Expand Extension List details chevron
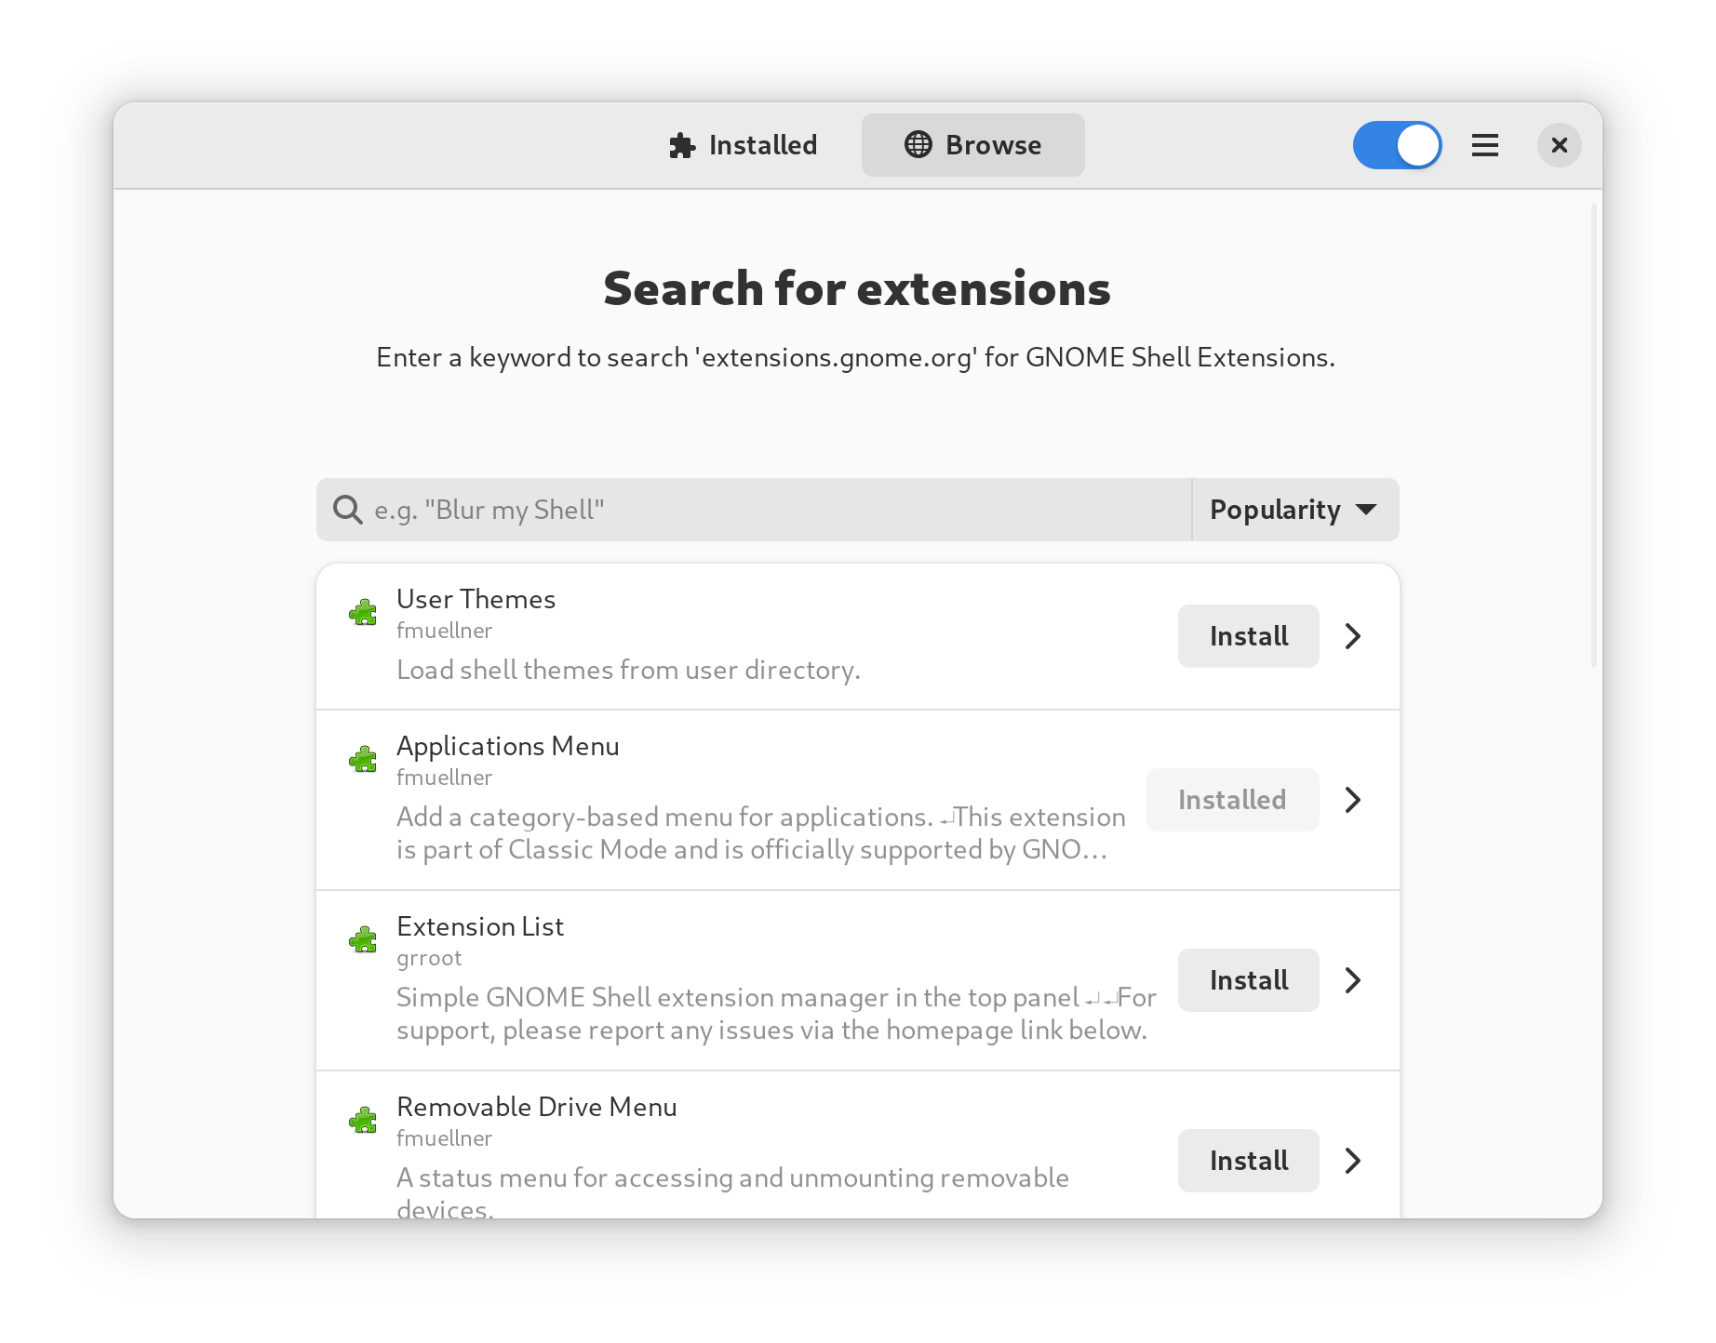This screenshot has height=1343, width=1716. pyautogui.click(x=1353, y=980)
